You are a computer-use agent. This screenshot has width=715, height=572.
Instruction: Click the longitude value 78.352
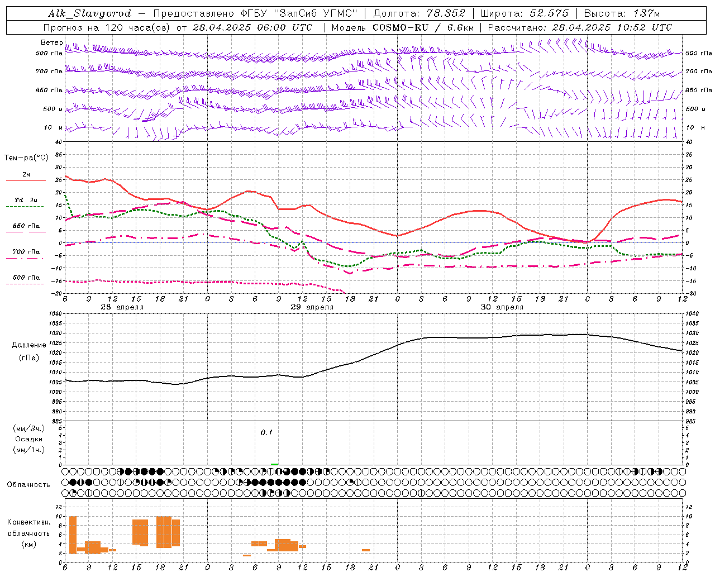click(445, 13)
